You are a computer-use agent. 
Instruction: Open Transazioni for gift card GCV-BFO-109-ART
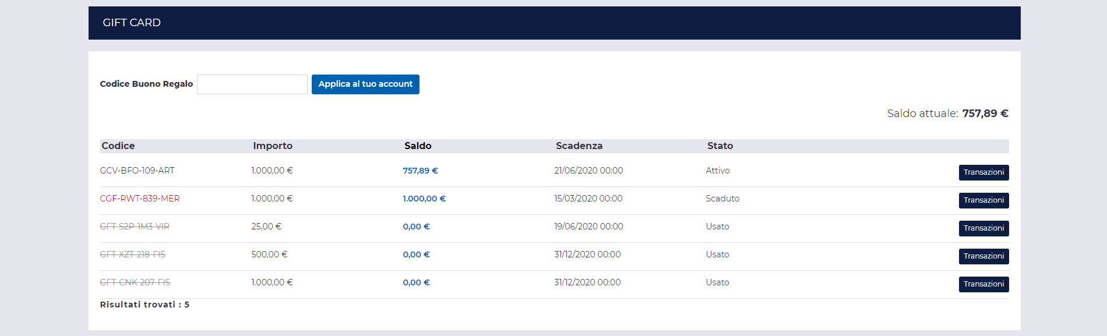[983, 172]
